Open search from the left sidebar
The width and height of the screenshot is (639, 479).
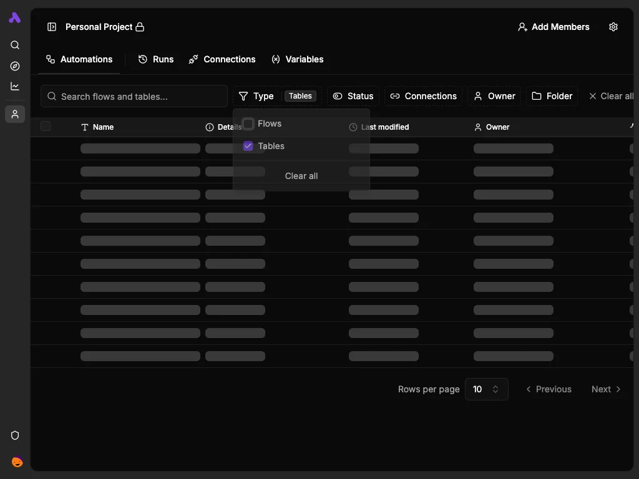tap(15, 45)
